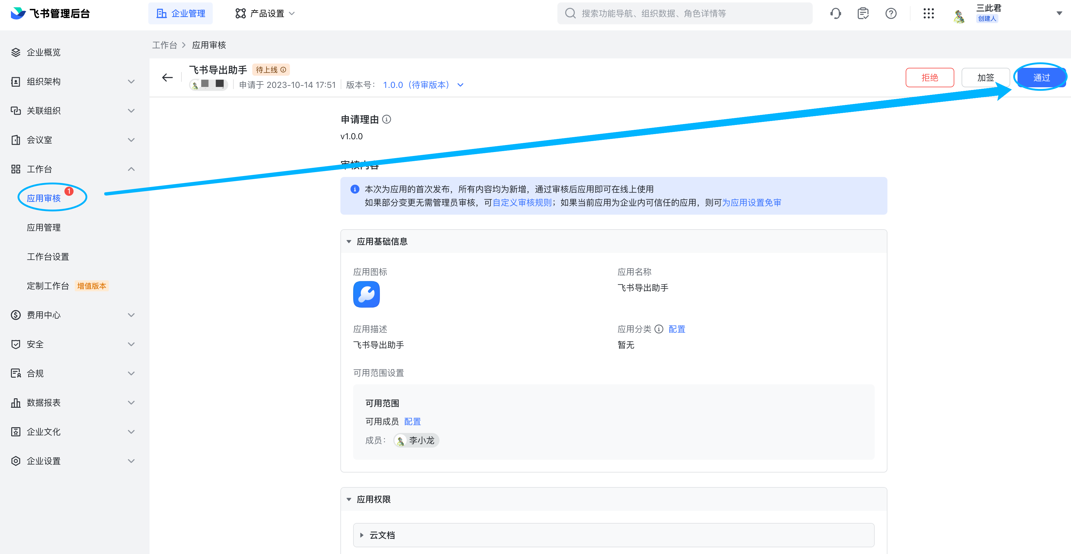Screen dimensions: 1071x554
Task: Select 应用管理 in the sidebar
Action: (44, 227)
